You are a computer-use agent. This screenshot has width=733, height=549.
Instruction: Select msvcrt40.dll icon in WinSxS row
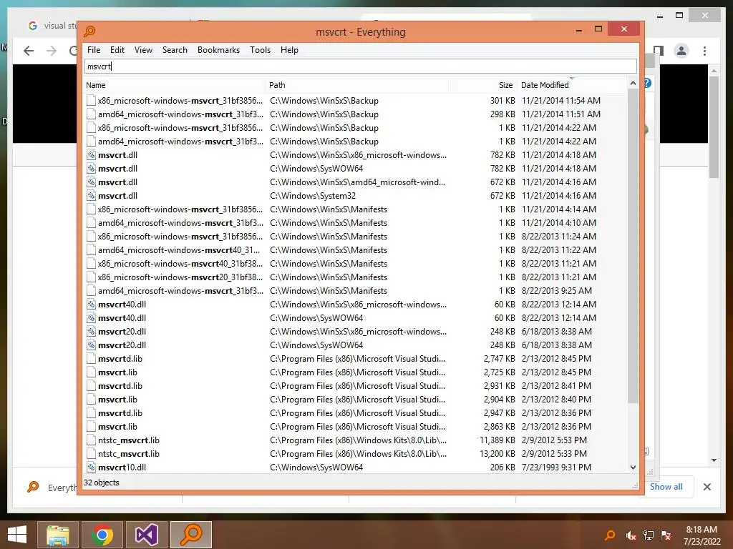(x=91, y=305)
